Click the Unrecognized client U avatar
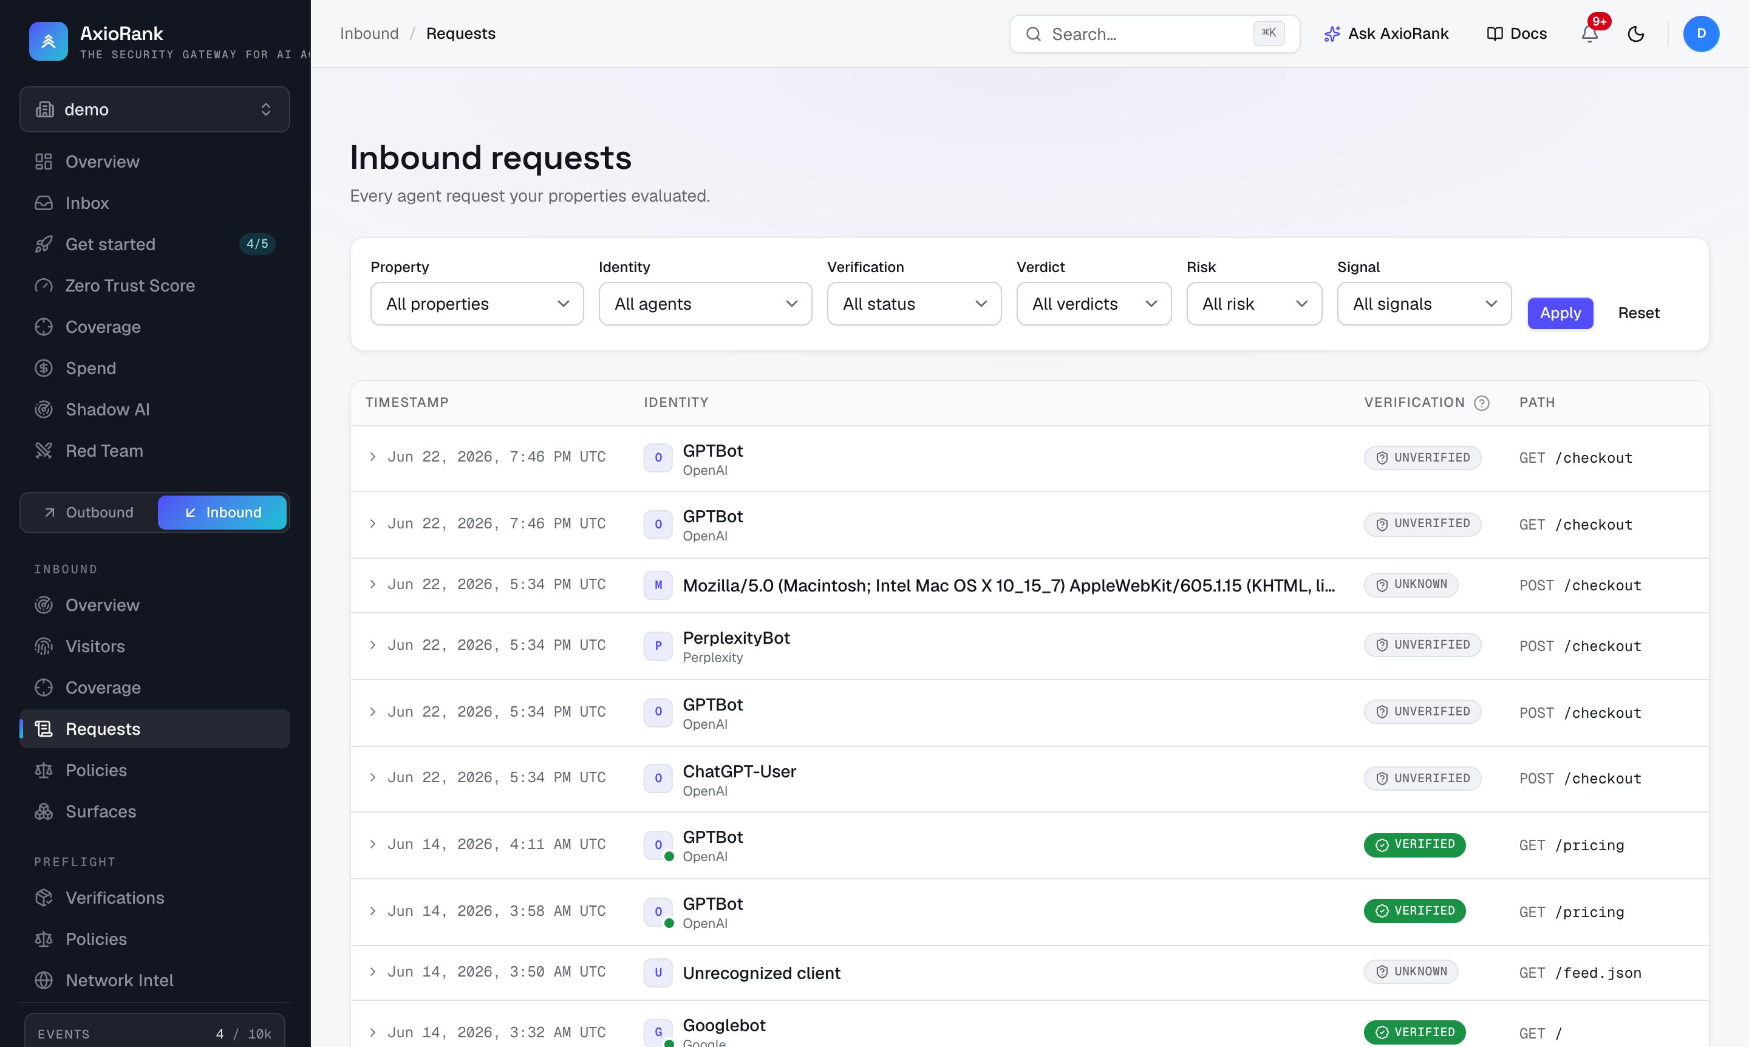This screenshot has height=1047, width=1749. pos(658,972)
